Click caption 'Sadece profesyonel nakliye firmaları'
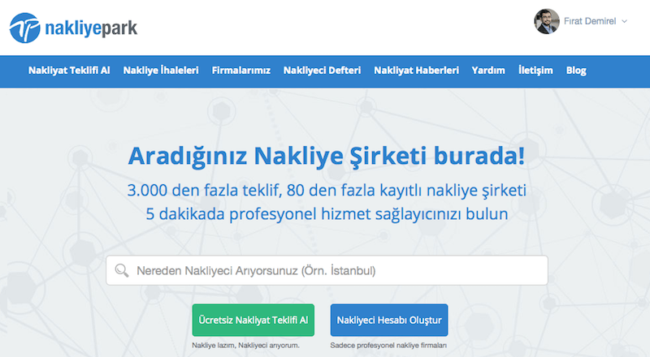Image resolution: width=650 pixels, height=357 pixels. [388, 346]
